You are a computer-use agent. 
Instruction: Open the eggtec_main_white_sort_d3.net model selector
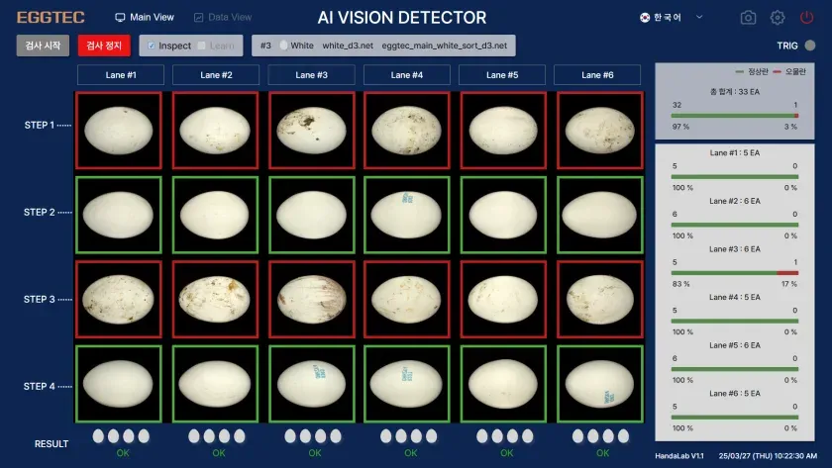click(x=444, y=46)
